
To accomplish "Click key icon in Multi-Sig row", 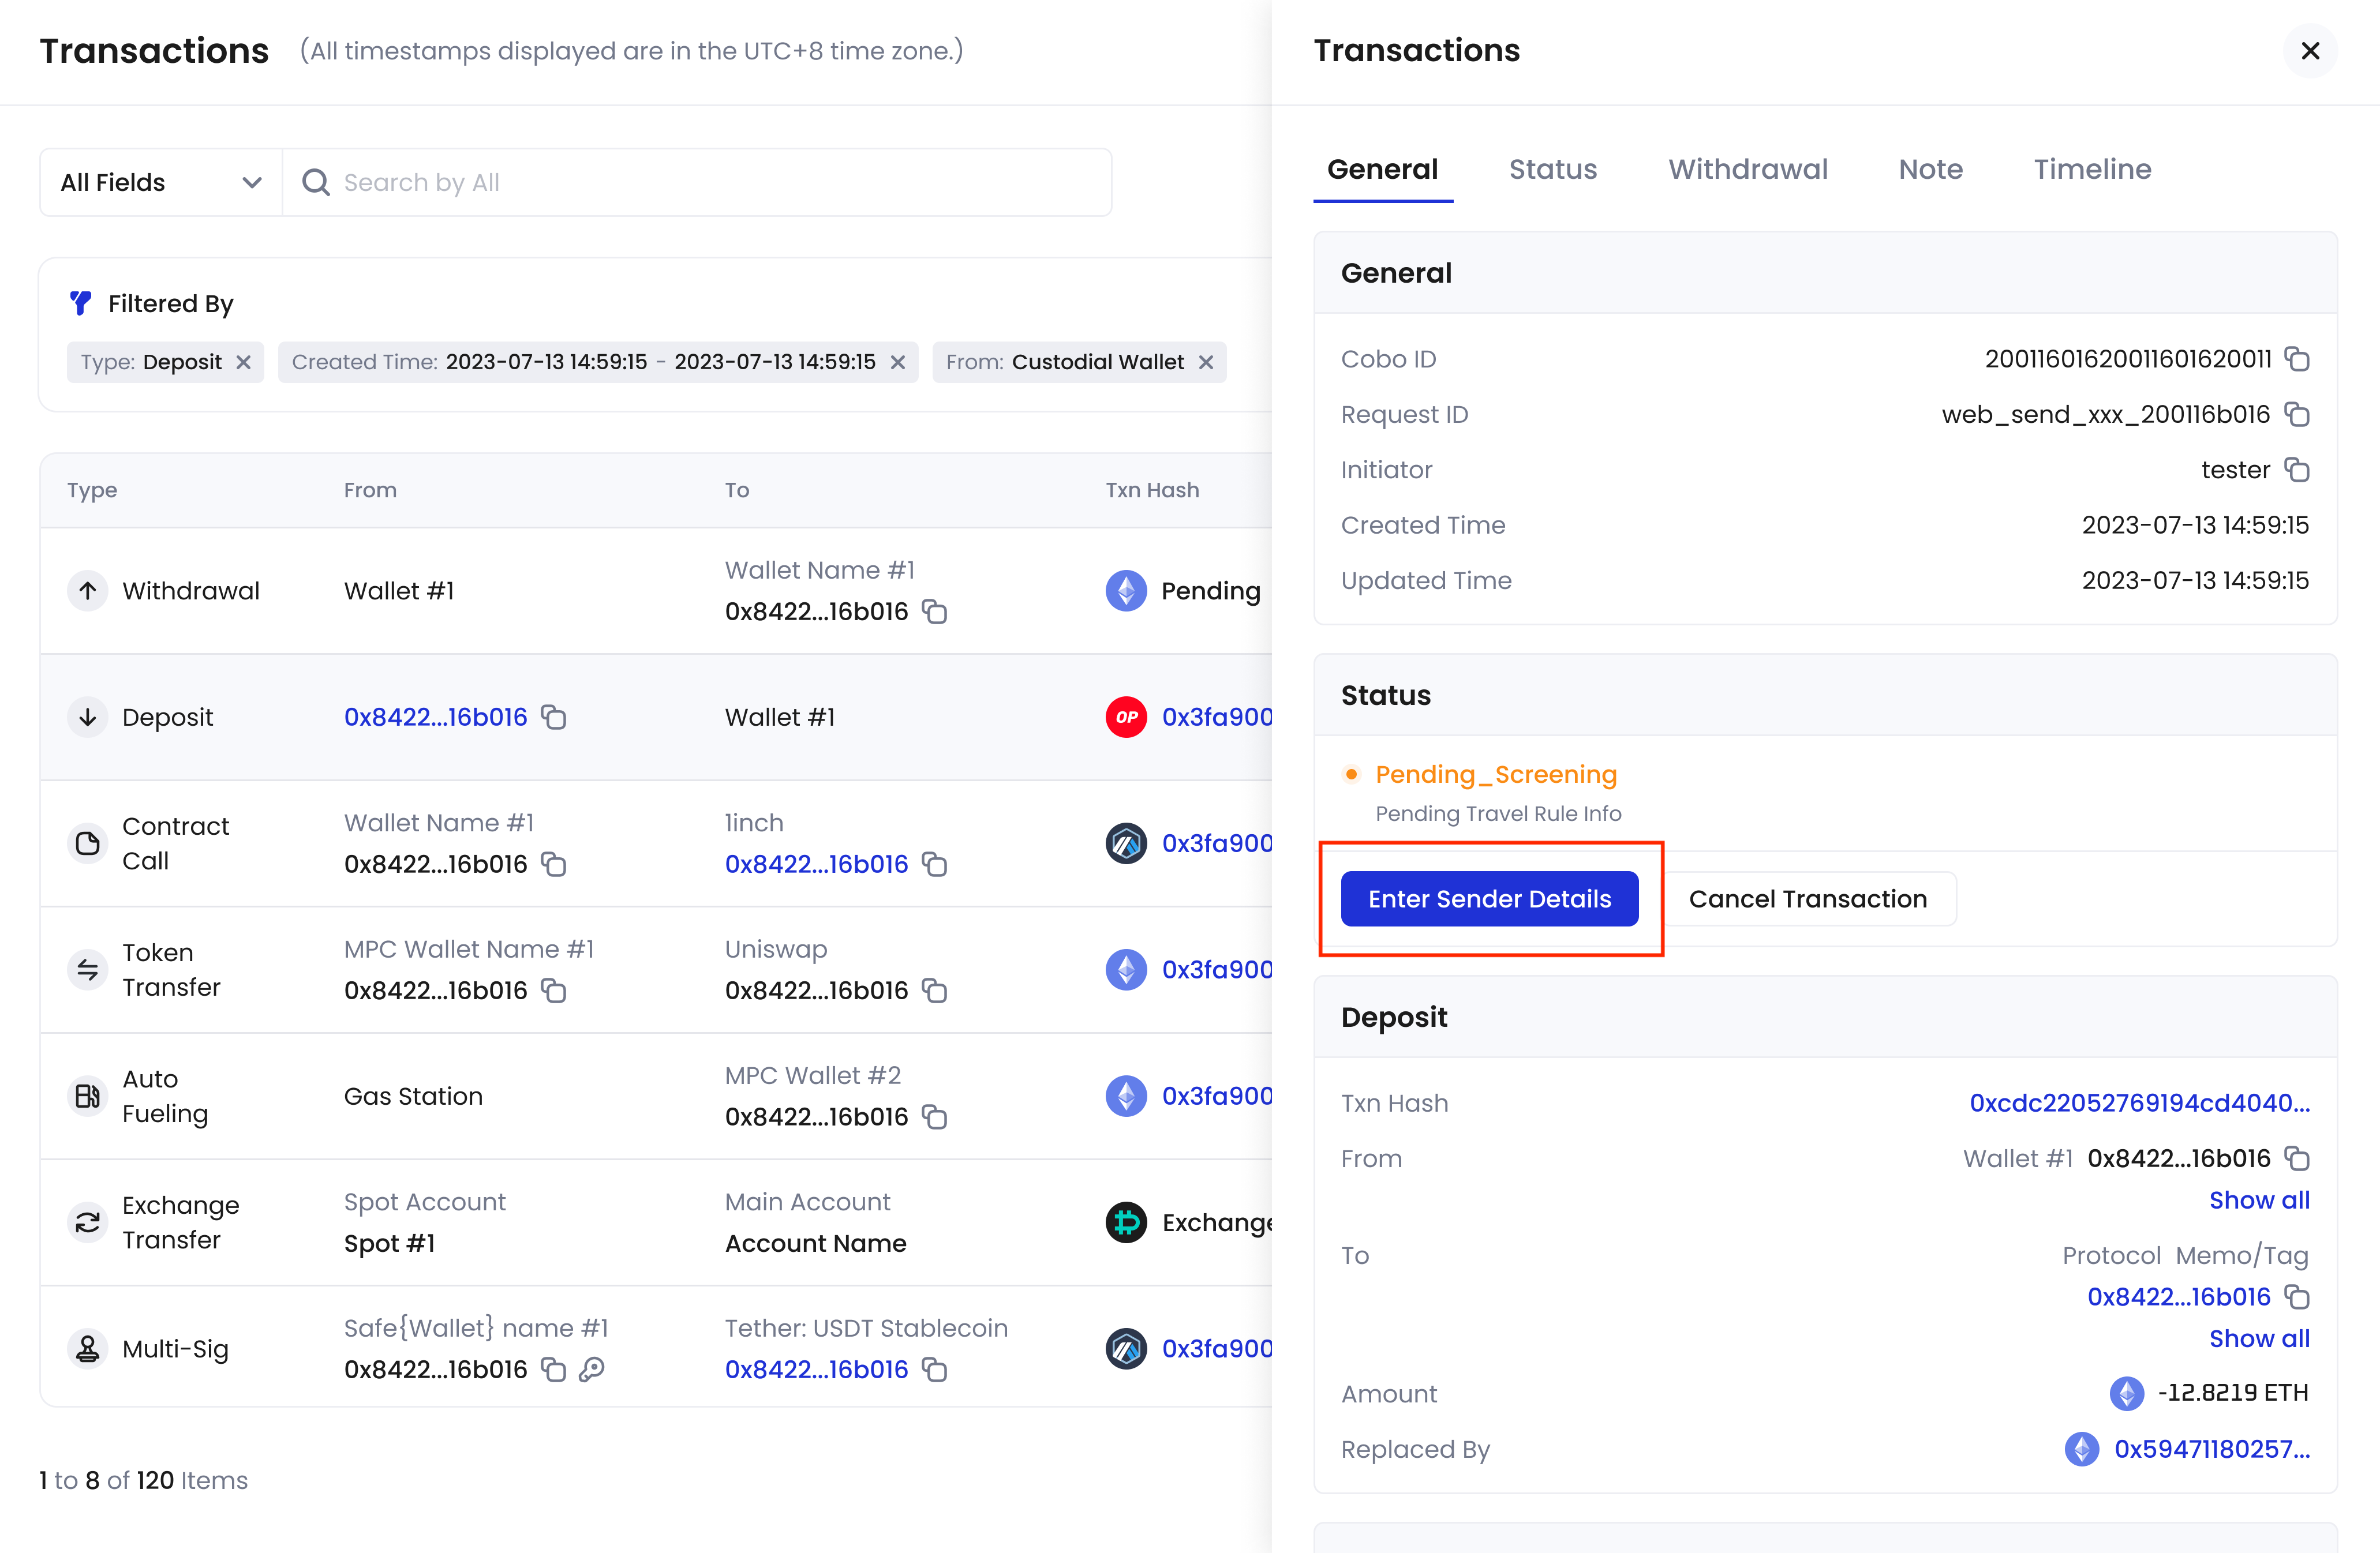I will (592, 1369).
